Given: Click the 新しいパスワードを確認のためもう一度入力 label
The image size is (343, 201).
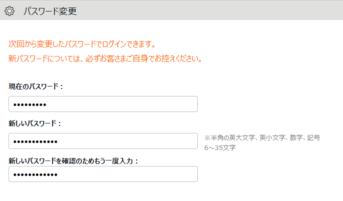Looking at the screenshot, I should (x=74, y=160).
